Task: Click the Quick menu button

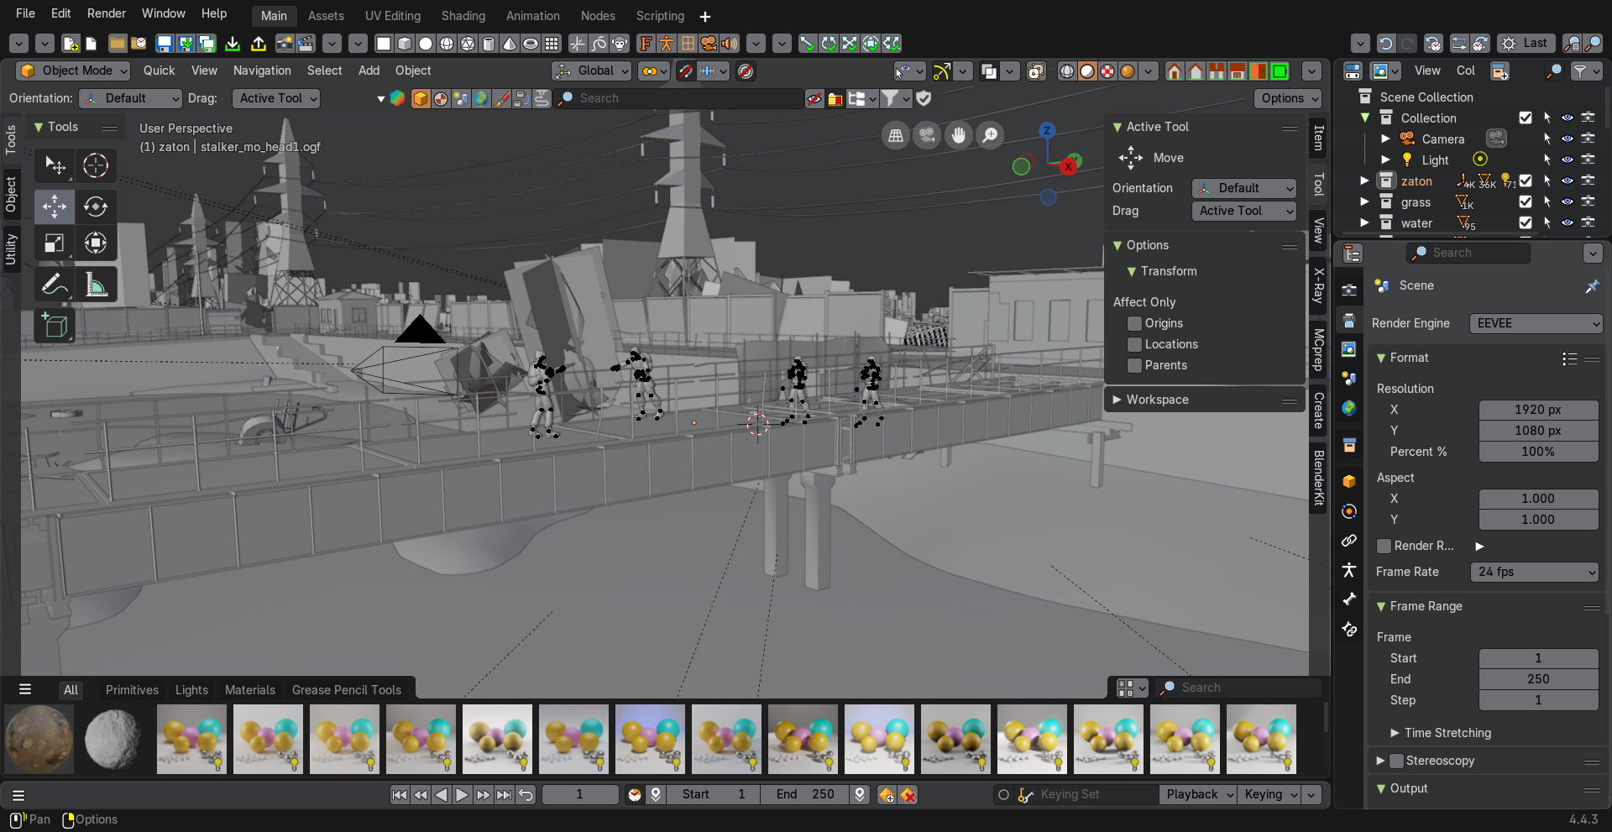Action: tap(159, 71)
